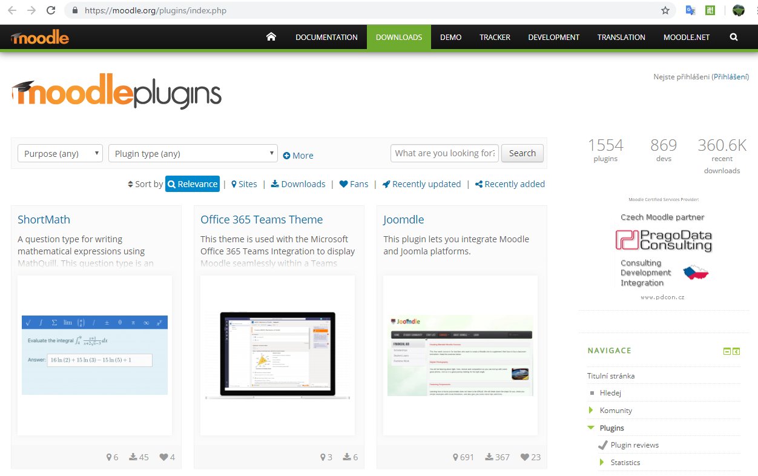Image resolution: width=758 pixels, height=476 pixels.
Task: Open the search magnifier in Moodle navbar
Action: coord(734,37)
